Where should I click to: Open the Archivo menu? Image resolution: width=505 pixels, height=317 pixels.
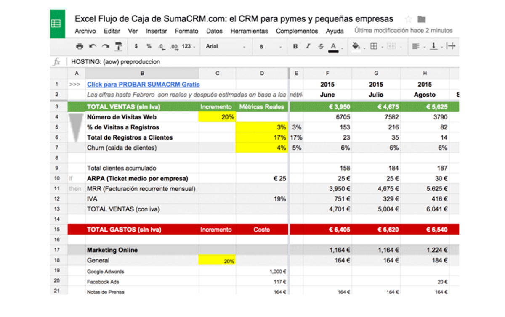click(x=85, y=31)
